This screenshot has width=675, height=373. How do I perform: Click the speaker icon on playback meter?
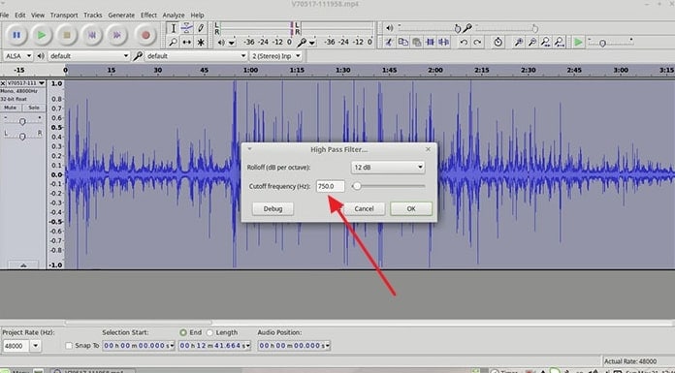click(x=221, y=43)
